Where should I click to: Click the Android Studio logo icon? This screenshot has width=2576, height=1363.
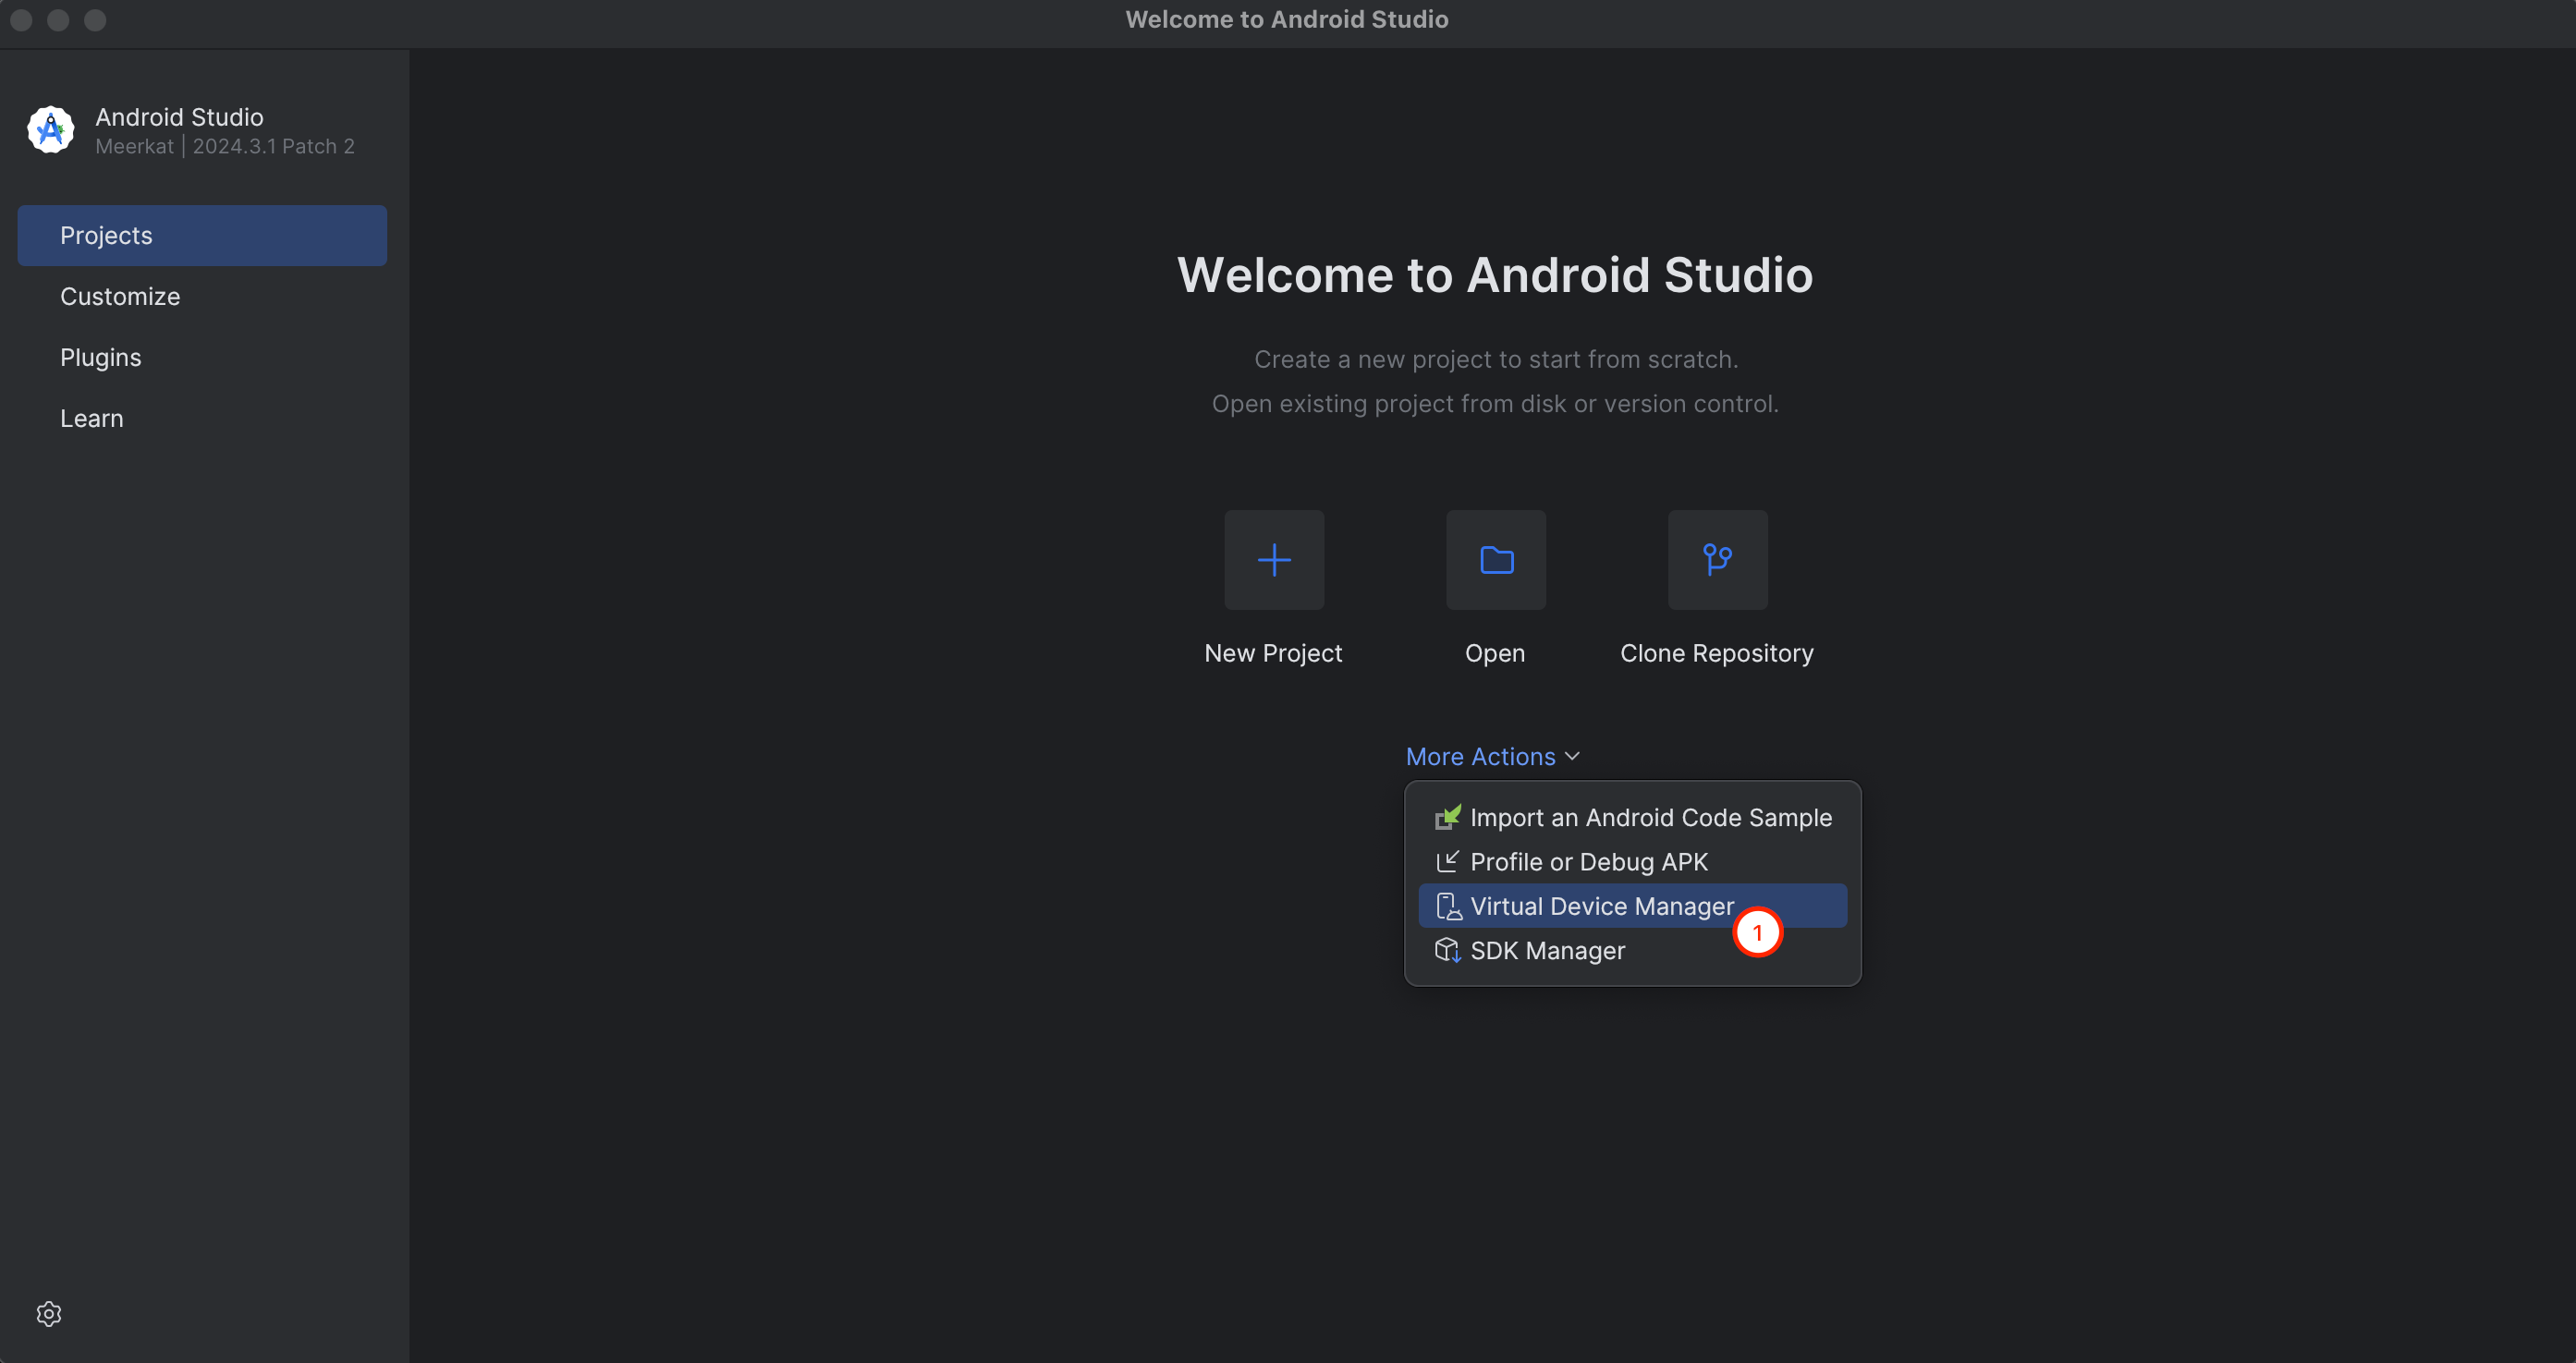click(x=51, y=130)
